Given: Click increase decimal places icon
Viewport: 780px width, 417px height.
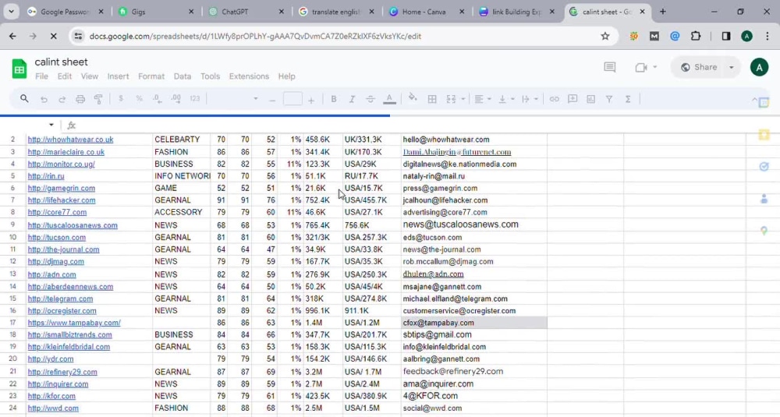Looking at the screenshot, I should tap(175, 99).
